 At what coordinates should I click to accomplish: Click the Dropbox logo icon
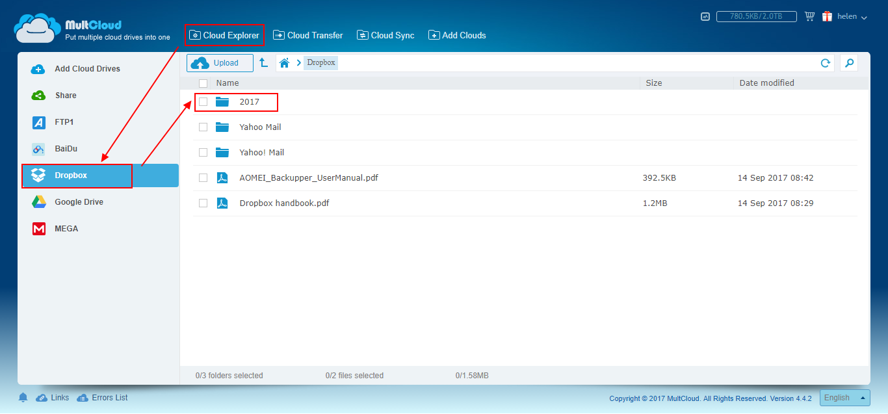38,175
